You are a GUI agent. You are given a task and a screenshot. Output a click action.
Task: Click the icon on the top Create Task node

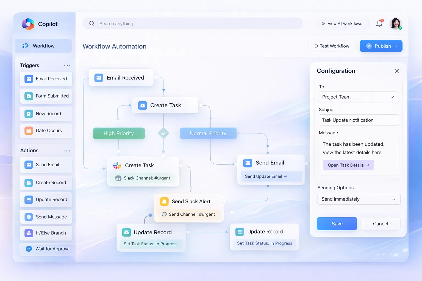tap(142, 105)
